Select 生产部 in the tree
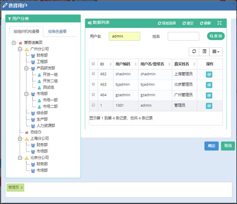Image resolution: width=237 pixels, height=204 pixels. [42, 119]
